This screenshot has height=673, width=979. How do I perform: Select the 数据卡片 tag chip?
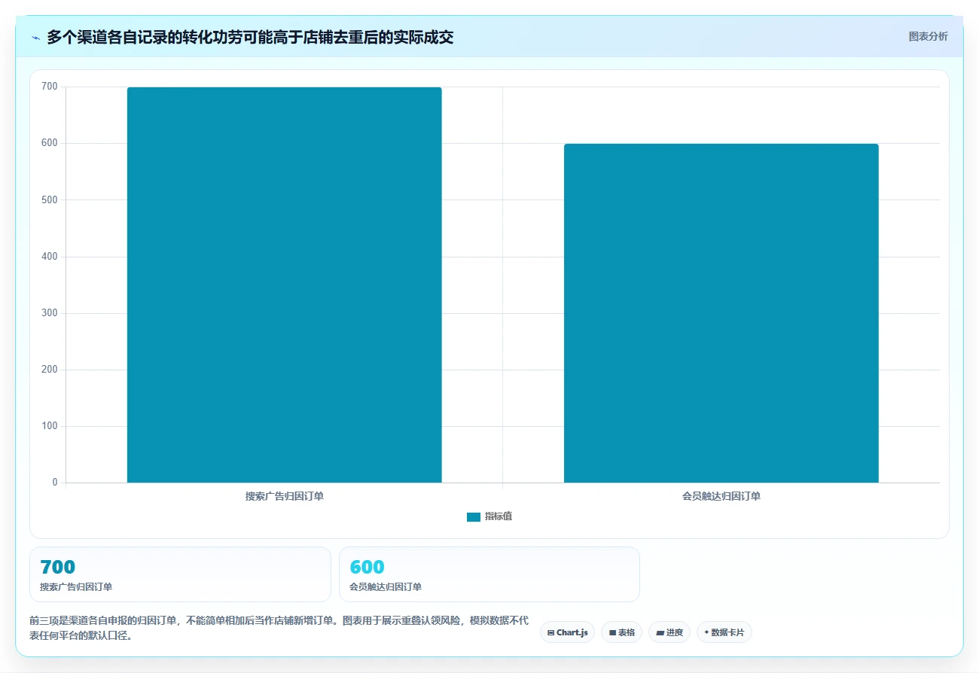tap(724, 632)
